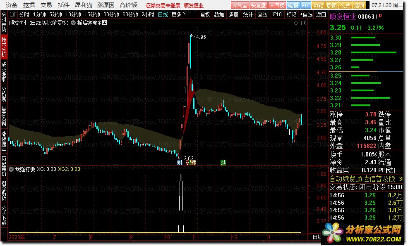Click the diamond icon at chart top right
The height and width of the screenshot is (246, 408).
pyautogui.click(x=296, y=23)
